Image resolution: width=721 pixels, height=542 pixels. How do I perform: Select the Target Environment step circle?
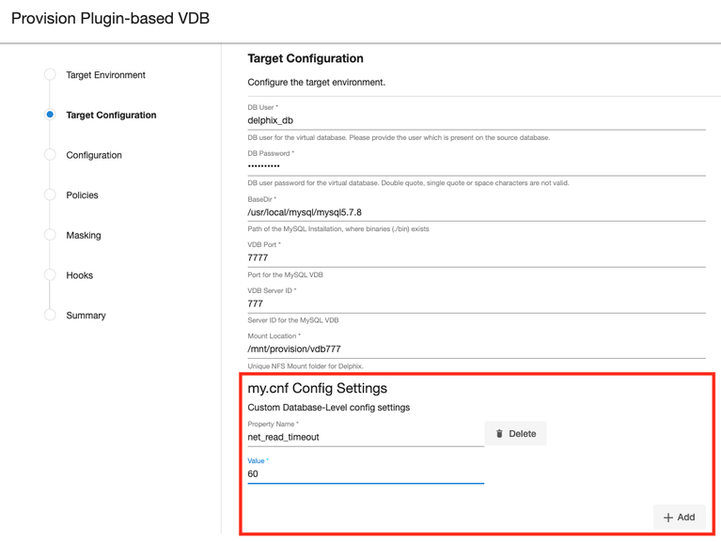pos(50,74)
